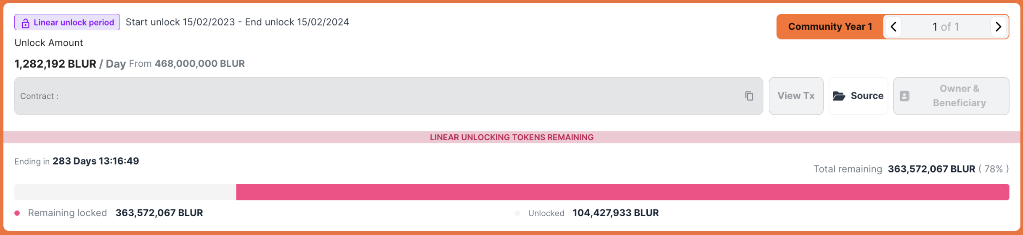
Task: Click the grey Unlocked legend dot
Action: 517,213
